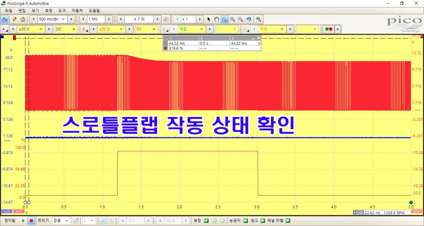Click the zoom to full view icon
Screen dimensions: 424x226
click(x=259, y=19)
